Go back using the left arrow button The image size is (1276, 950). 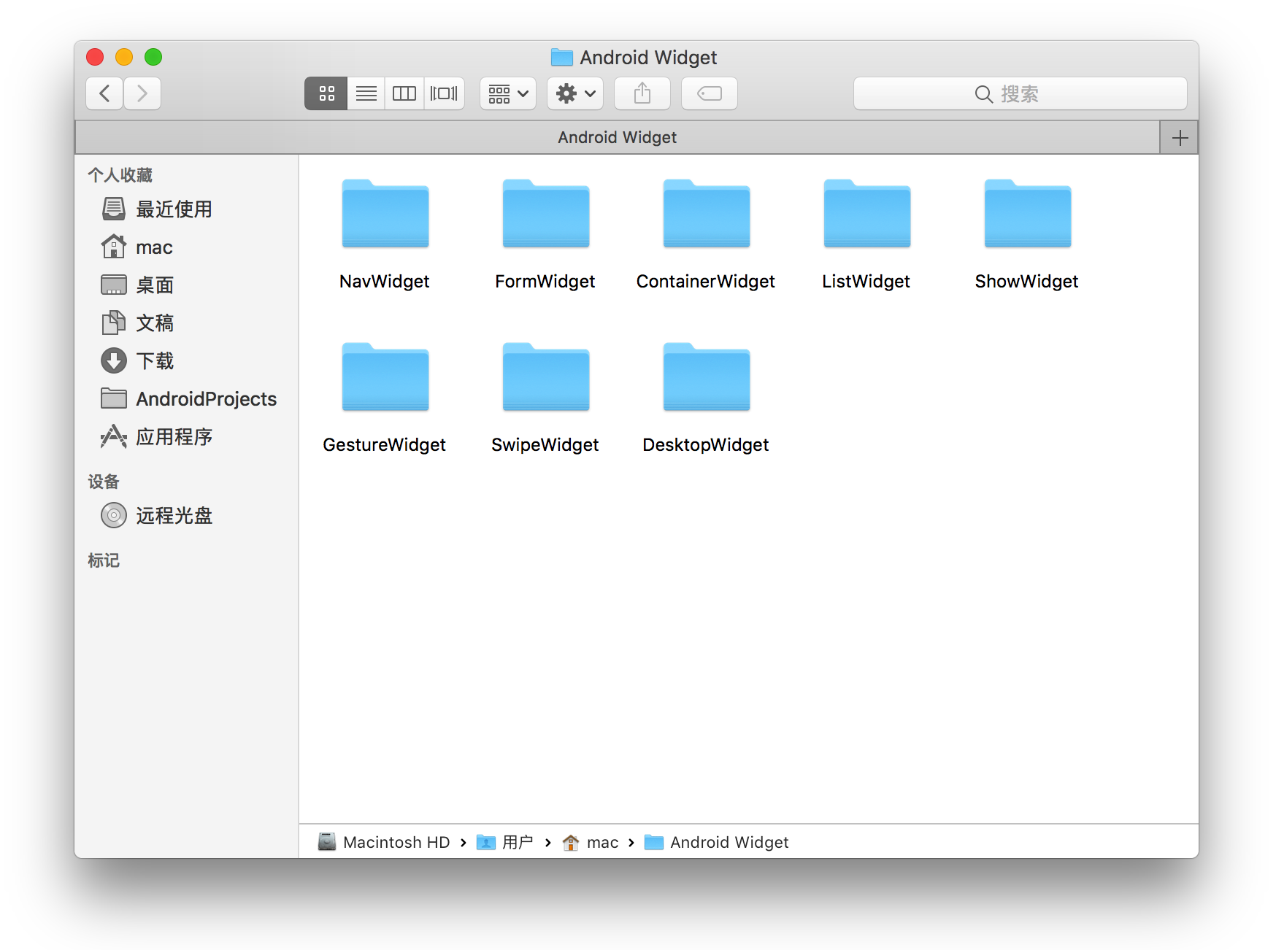tap(105, 93)
